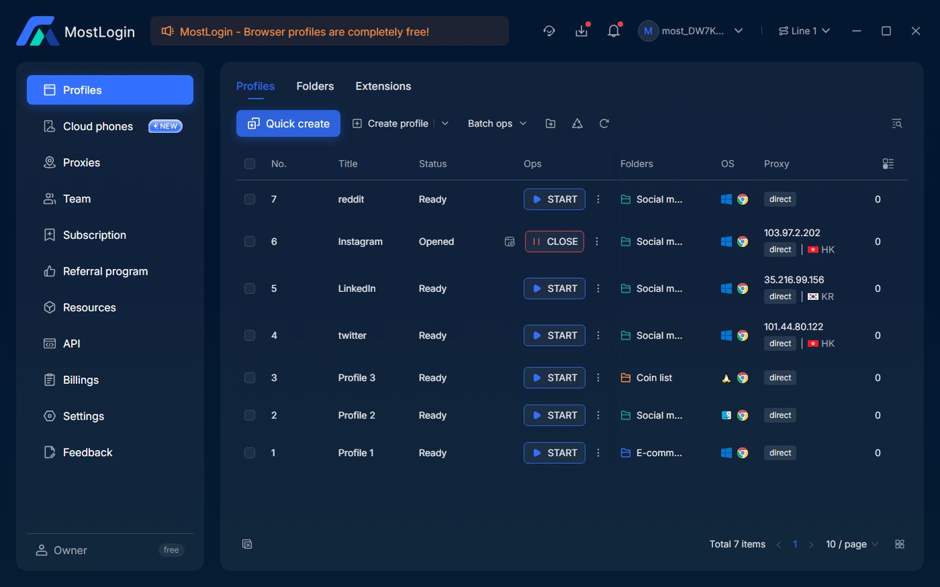Open the Batch ops dropdown
940x587 pixels.
pos(497,124)
